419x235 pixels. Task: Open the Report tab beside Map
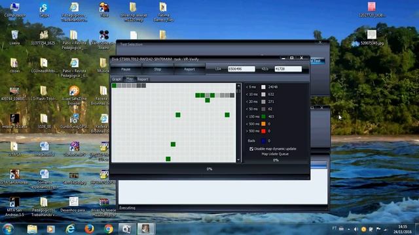click(x=143, y=79)
